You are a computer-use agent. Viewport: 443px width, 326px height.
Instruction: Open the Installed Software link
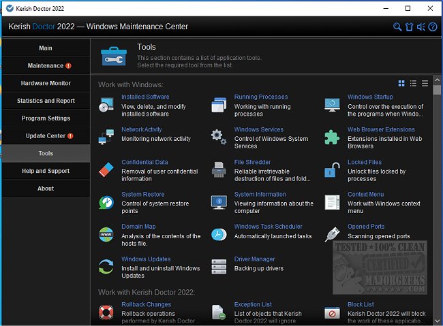(145, 97)
